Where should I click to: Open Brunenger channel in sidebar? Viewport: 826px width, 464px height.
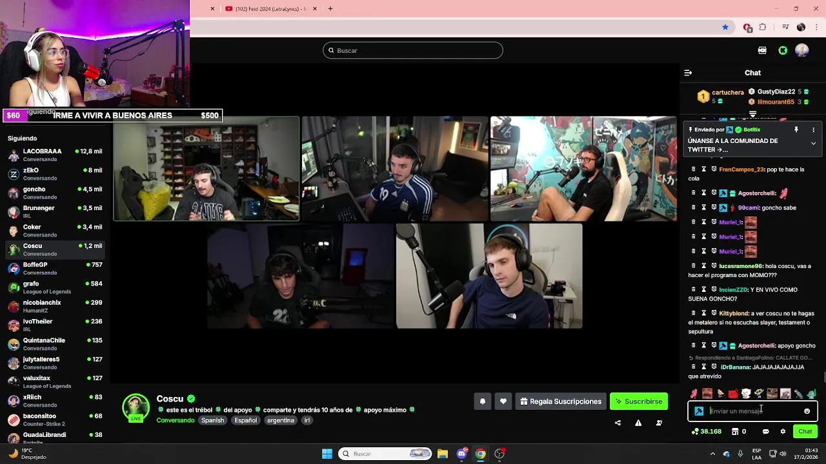coord(55,211)
